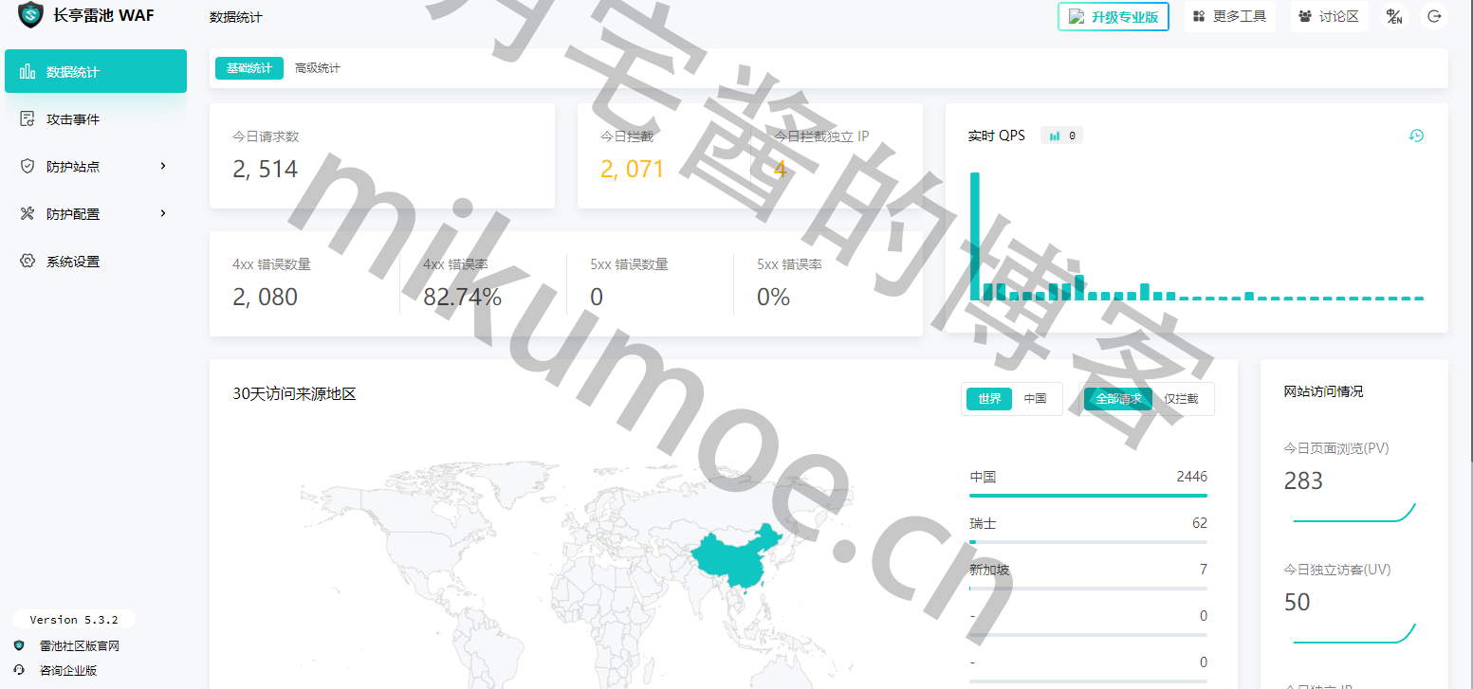Click the 系统设置 gear icon
This screenshot has height=689, width=1473.
pos(28,261)
